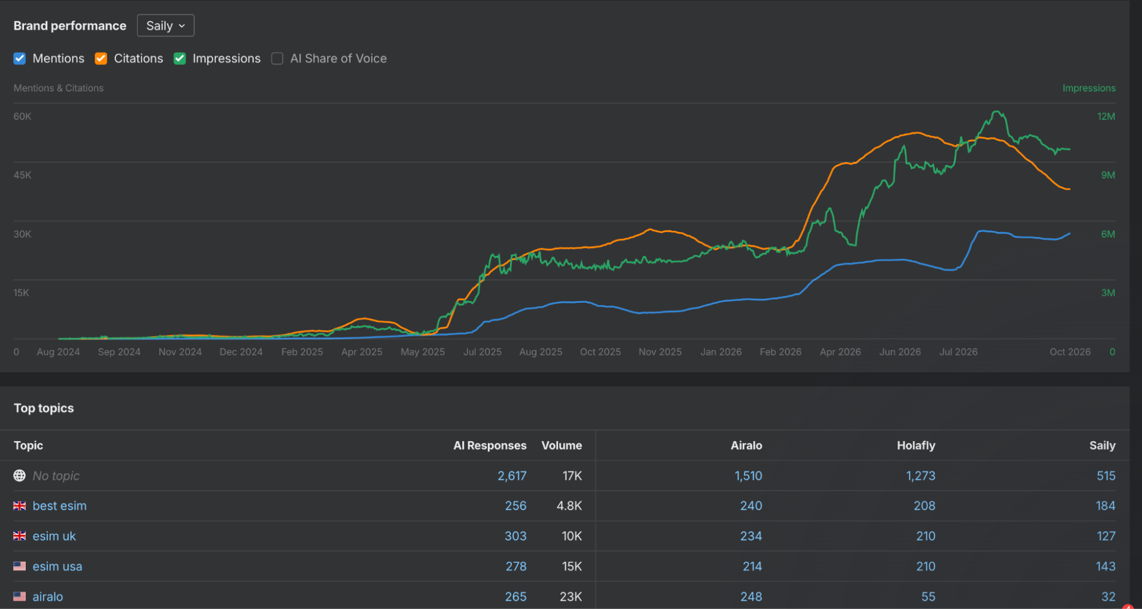
Task: Click the US flag beside esim usa
Action: point(19,566)
